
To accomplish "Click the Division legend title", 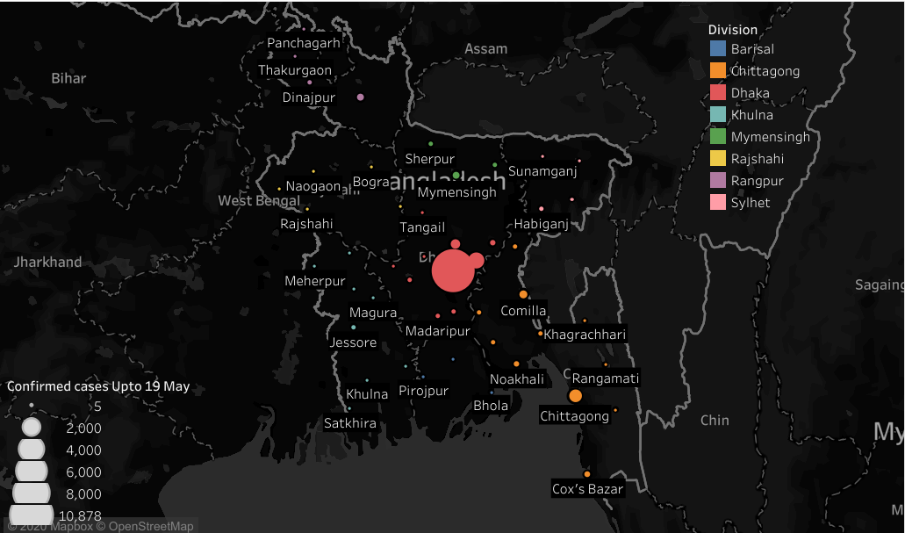I will (732, 30).
